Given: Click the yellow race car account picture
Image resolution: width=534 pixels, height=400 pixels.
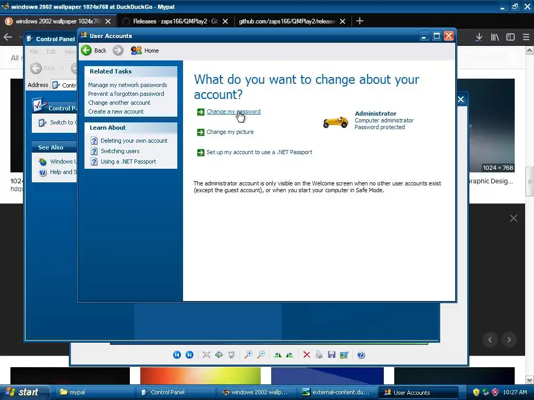Looking at the screenshot, I should pos(335,122).
